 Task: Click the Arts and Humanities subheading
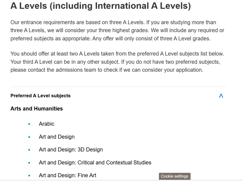[x=37, y=109]
